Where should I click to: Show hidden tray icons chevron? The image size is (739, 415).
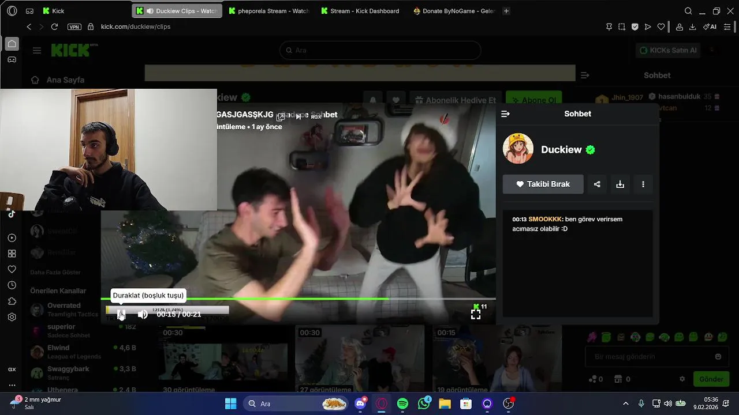(x=626, y=403)
